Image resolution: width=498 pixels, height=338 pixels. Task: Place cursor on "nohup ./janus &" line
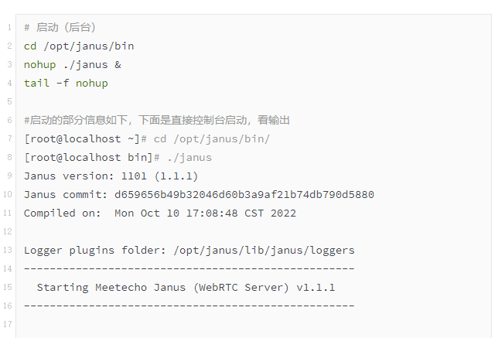72,65
